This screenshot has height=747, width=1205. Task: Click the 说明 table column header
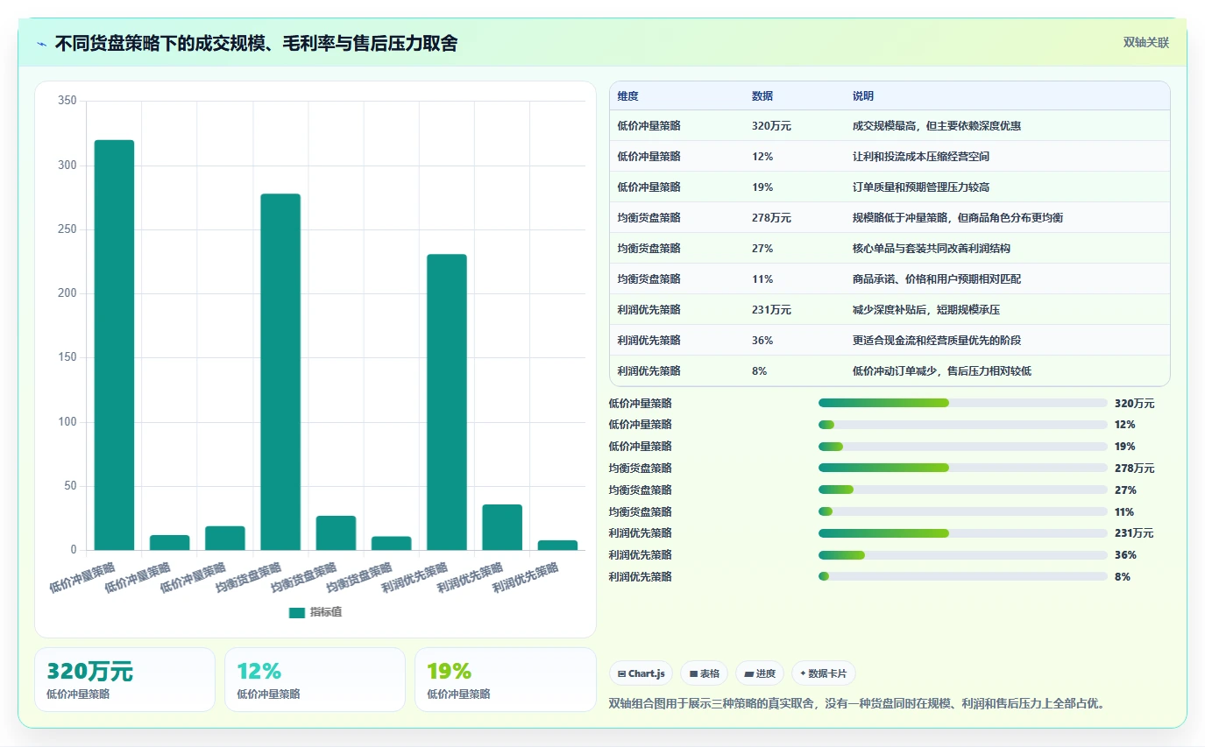pos(863,96)
